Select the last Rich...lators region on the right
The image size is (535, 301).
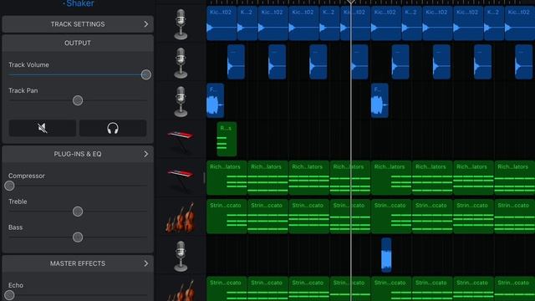click(515, 177)
